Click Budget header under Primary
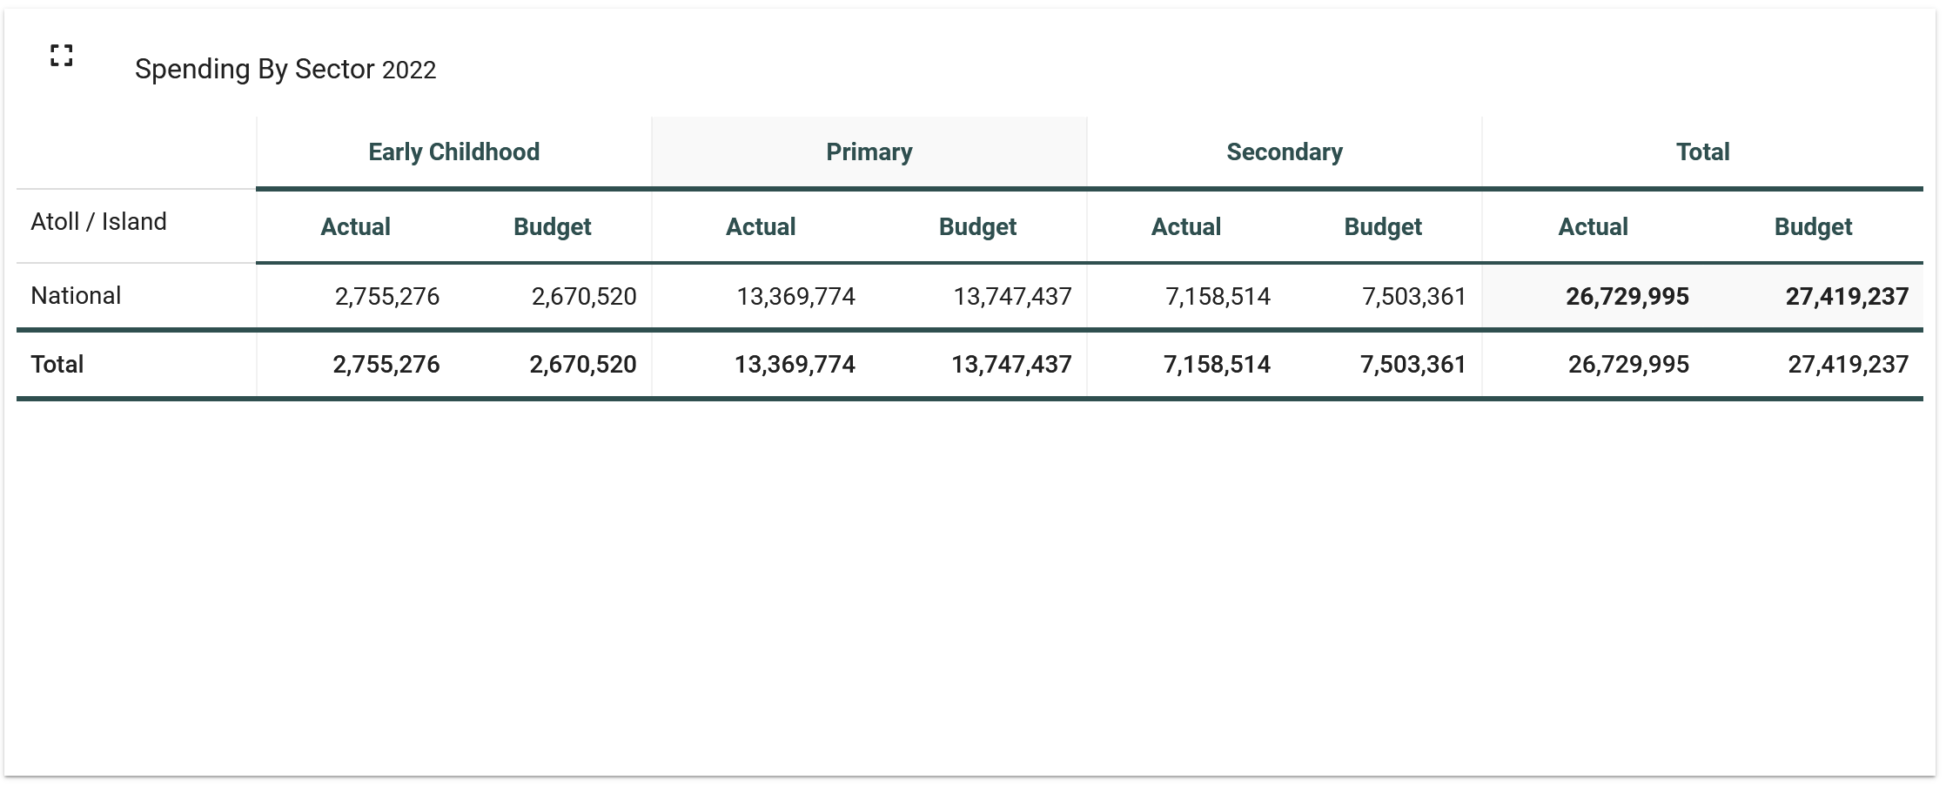This screenshot has height=787, width=1946. pyautogui.click(x=977, y=227)
